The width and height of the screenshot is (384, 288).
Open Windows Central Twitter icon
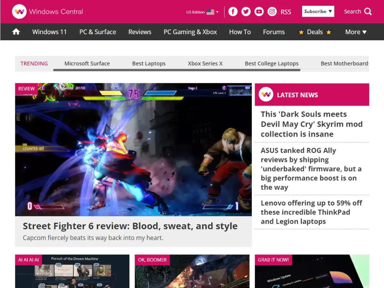246,12
